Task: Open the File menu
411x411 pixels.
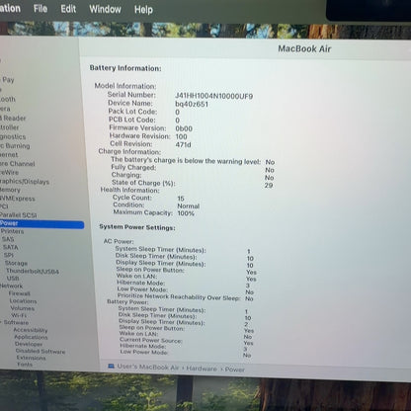Action: (41, 8)
